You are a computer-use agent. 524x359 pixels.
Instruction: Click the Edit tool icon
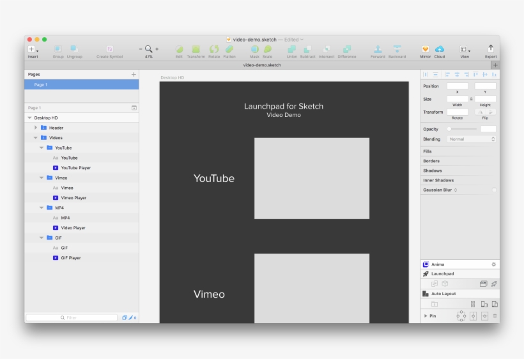[179, 49]
